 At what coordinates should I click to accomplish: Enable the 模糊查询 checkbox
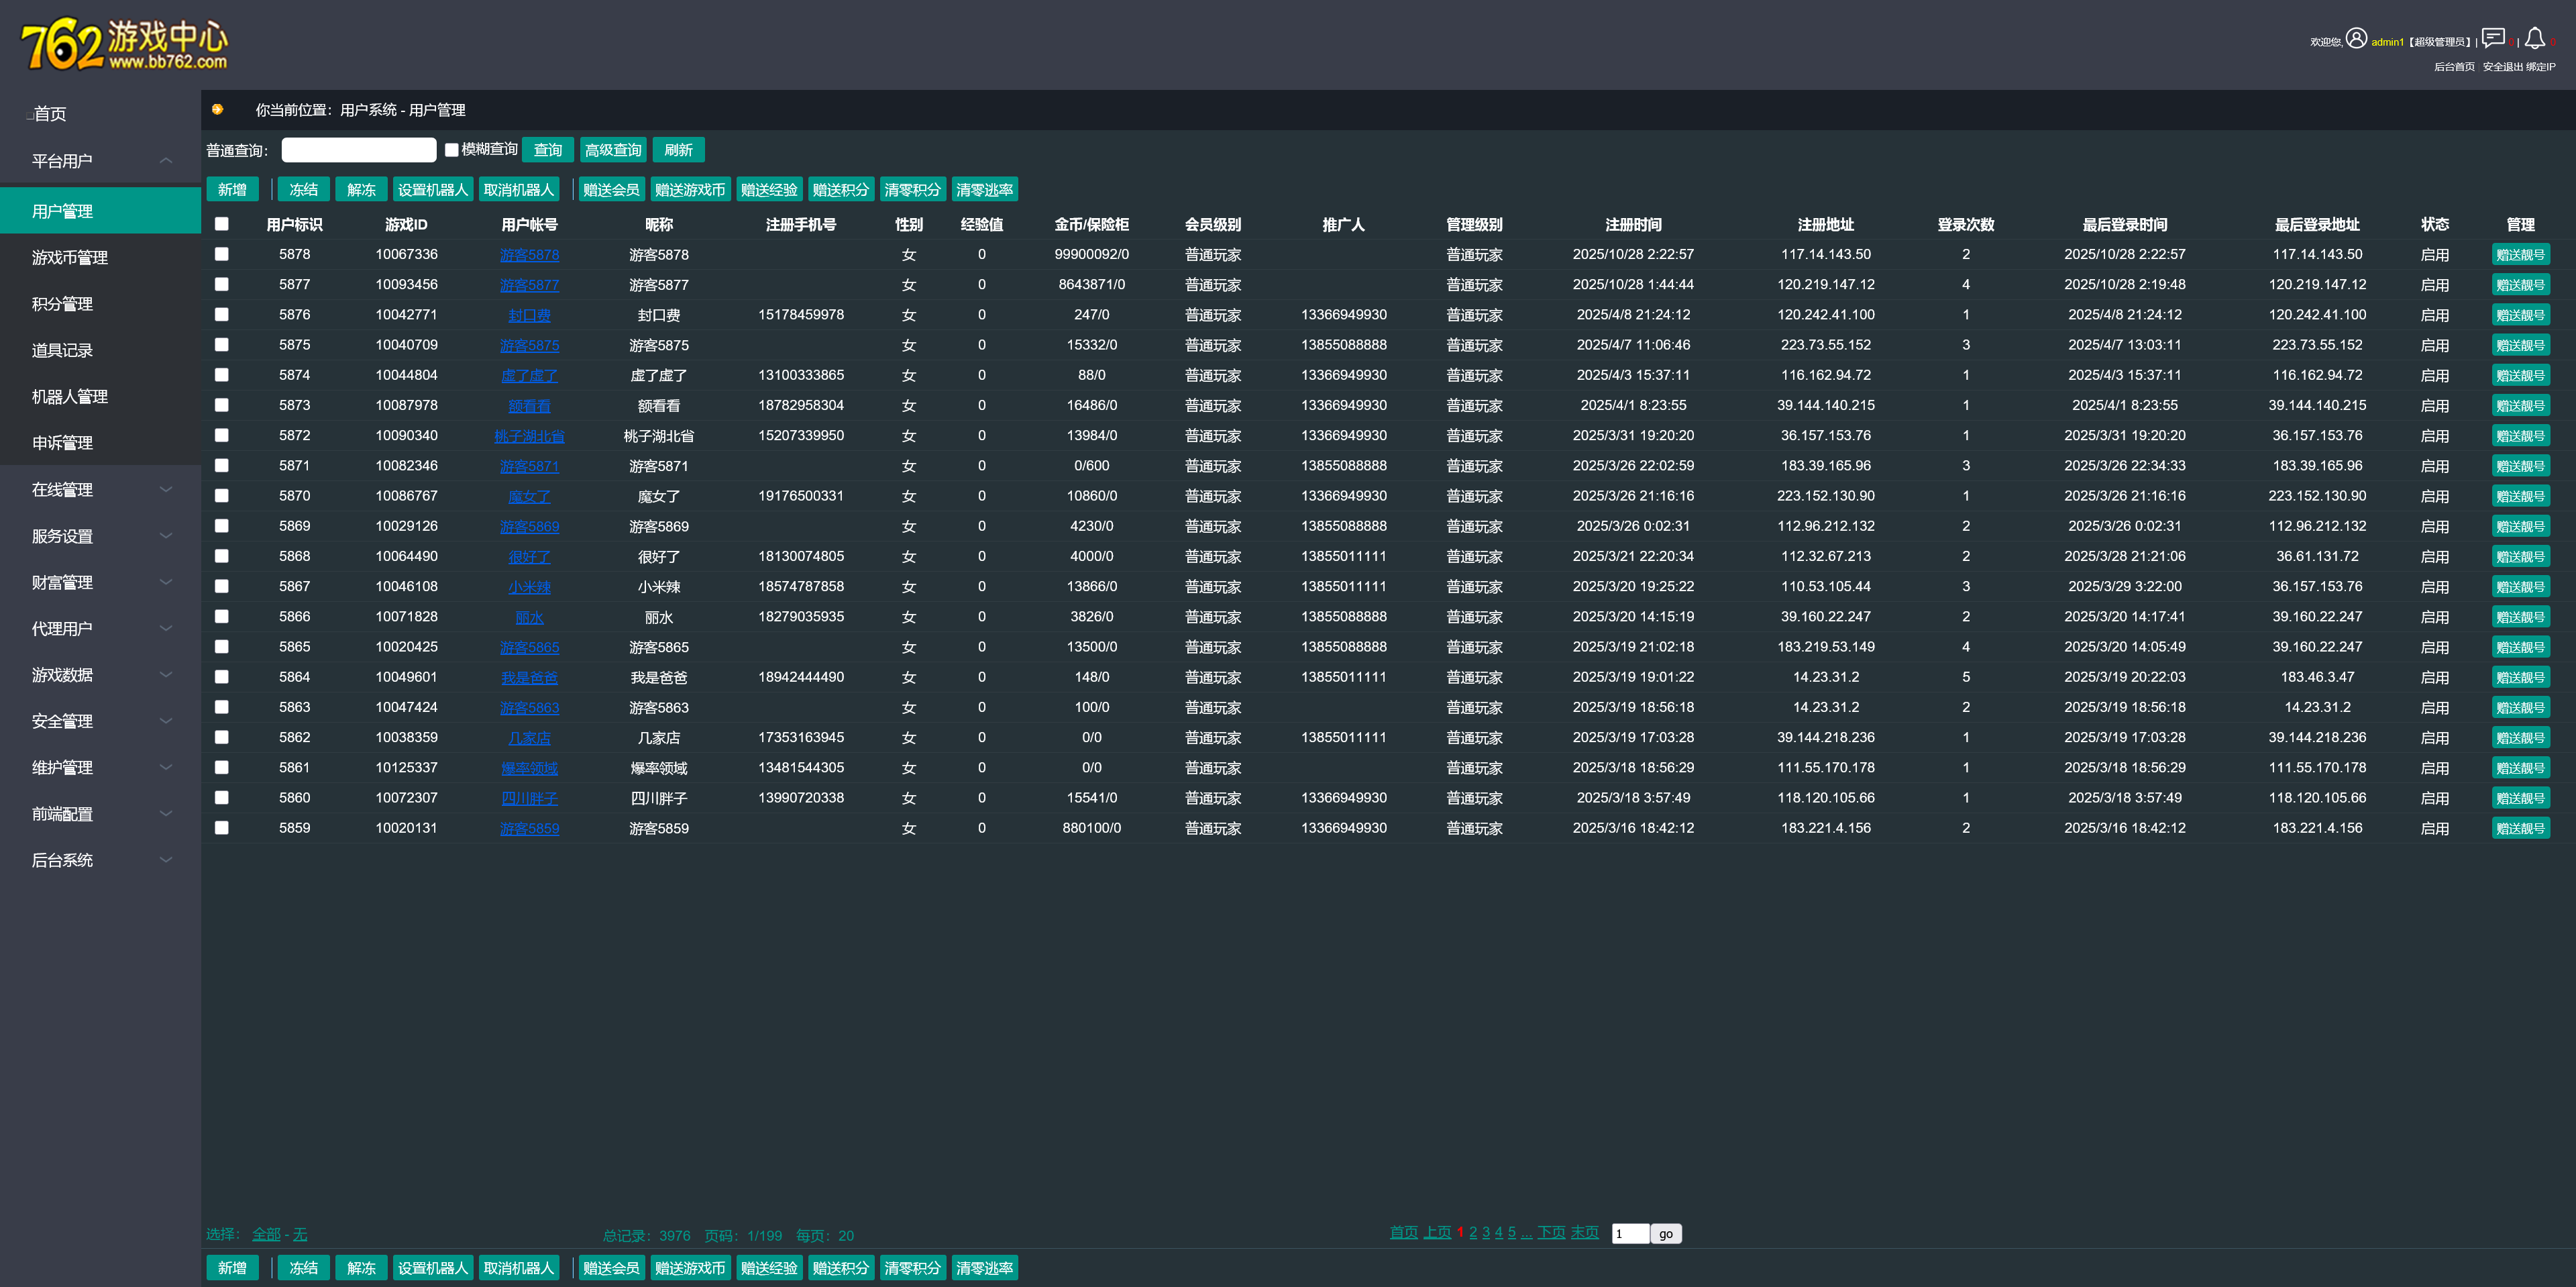pos(452,150)
